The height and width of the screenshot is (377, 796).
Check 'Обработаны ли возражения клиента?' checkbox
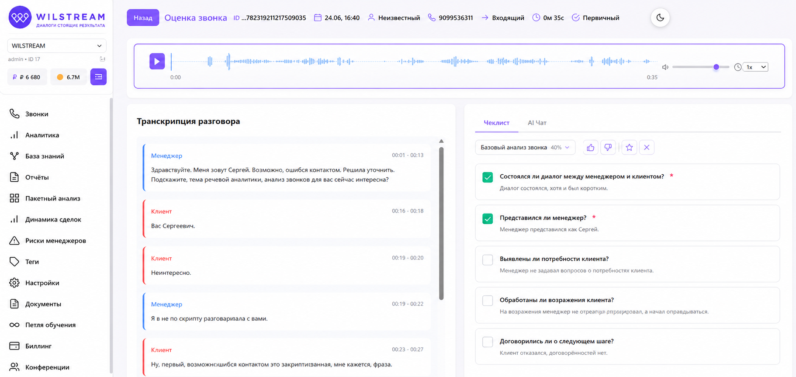pos(488,301)
